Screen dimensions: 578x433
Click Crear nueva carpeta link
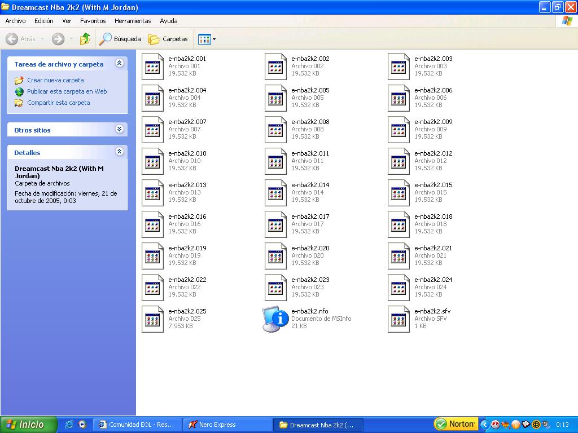point(55,80)
